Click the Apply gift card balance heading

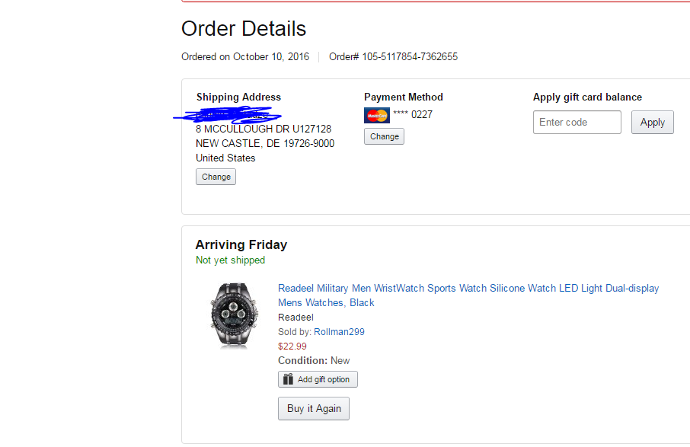[x=587, y=97]
